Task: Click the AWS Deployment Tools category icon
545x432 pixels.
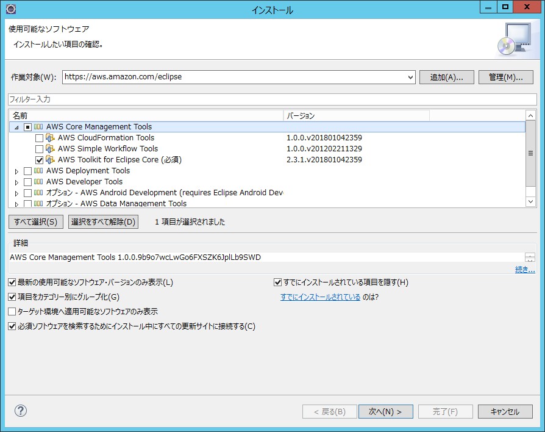Action: coord(38,170)
